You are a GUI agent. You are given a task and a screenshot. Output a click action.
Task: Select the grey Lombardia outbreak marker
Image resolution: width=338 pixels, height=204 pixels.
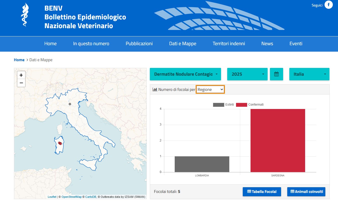(x=70, y=104)
